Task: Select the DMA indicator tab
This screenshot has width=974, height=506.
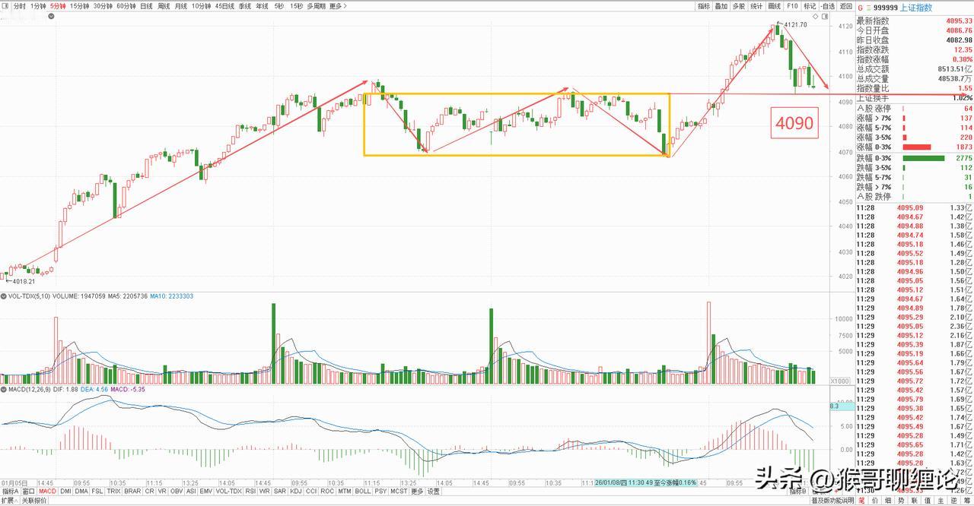Action: pos(81,492)
